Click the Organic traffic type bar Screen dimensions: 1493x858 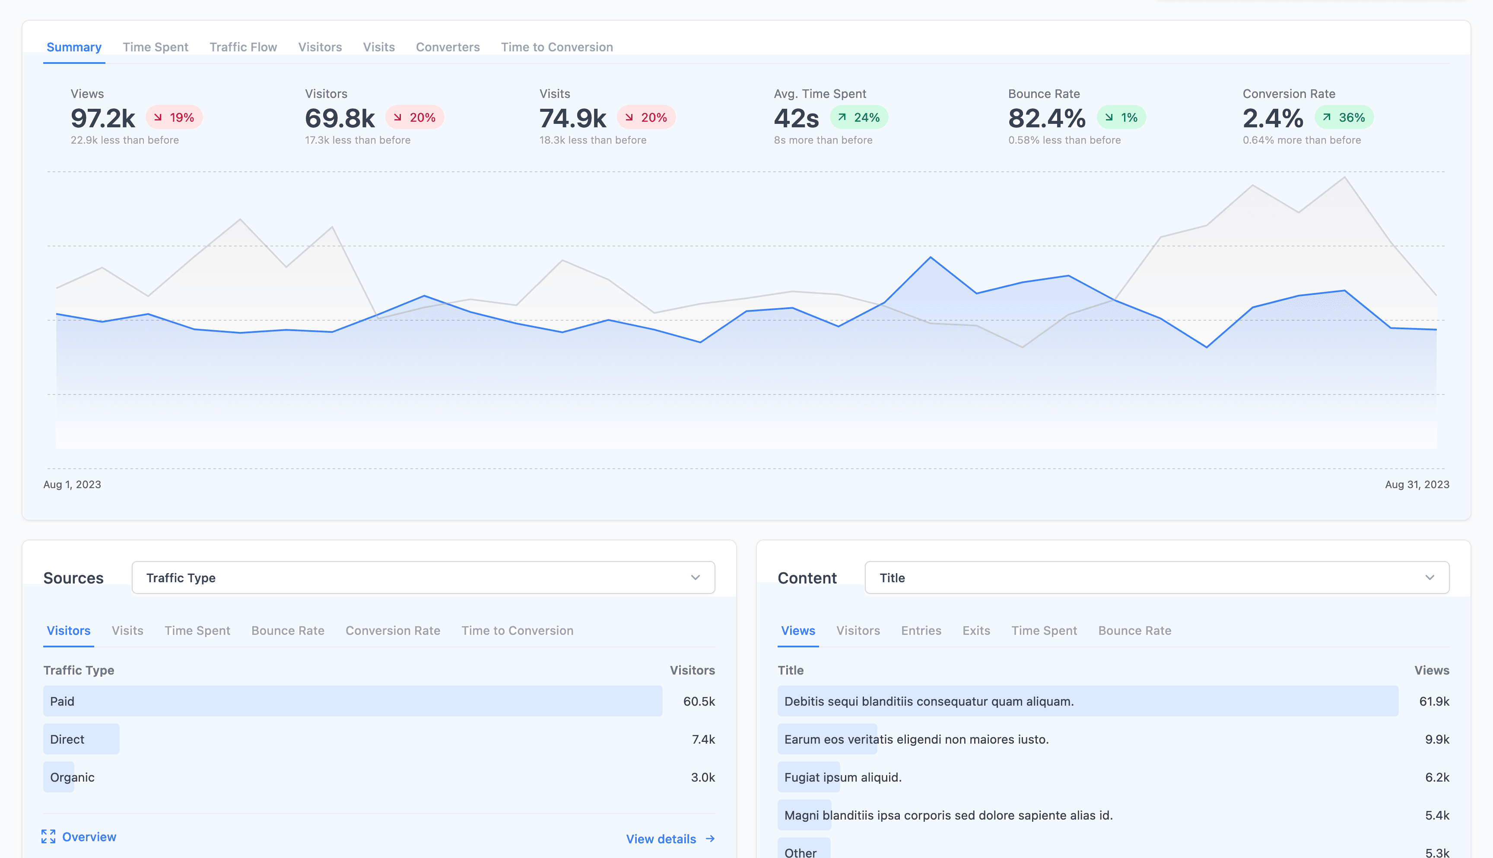[59, 777]
